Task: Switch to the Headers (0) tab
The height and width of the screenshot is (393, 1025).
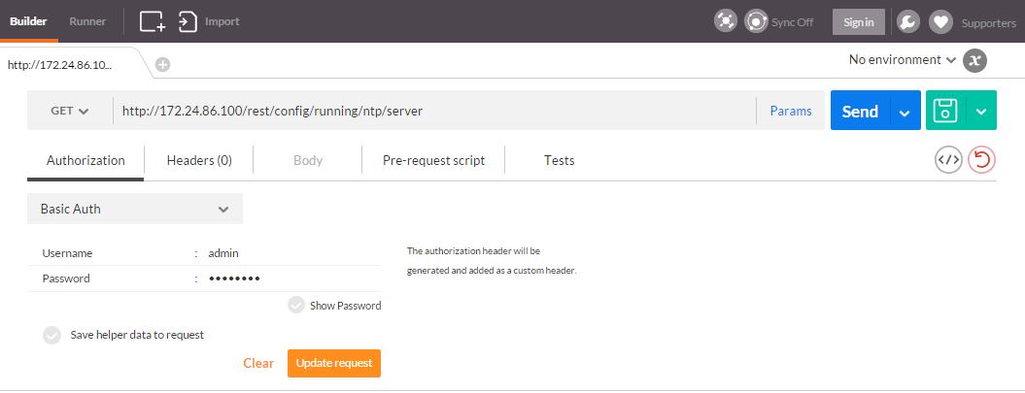Action: (x=199, y=160)
